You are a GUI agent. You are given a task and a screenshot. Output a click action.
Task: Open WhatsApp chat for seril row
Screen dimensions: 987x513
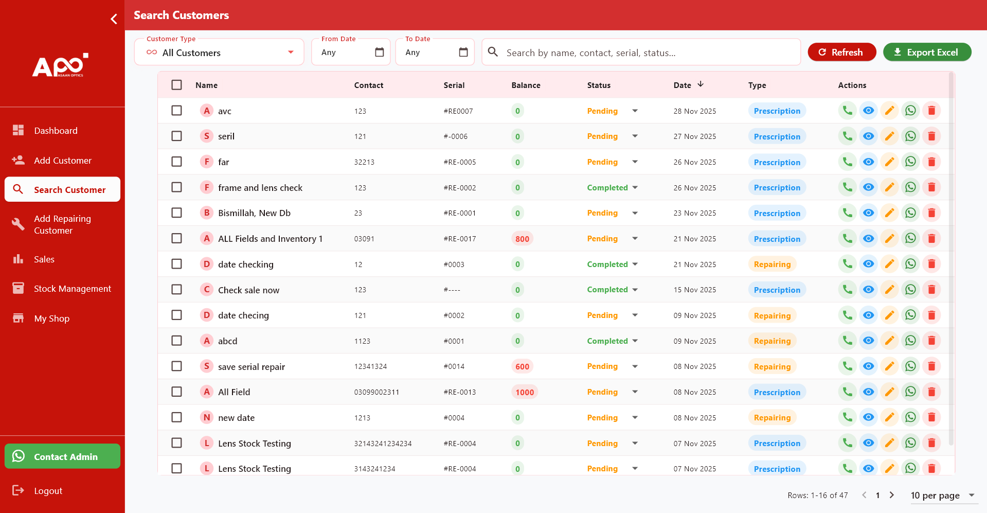910,136
